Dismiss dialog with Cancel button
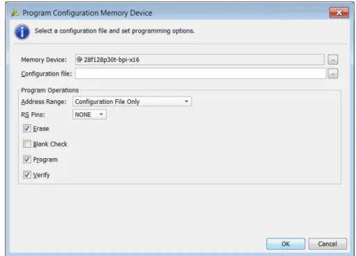This screenshot has height=256, width=356. (328, 244)
